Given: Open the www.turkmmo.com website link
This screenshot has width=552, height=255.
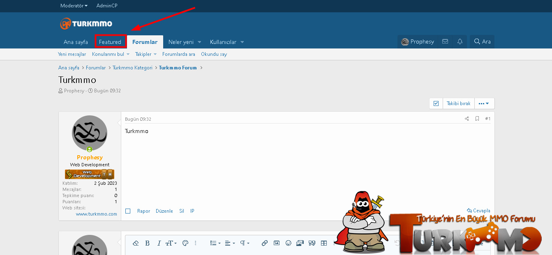Looking at the screenshot, I should [x=96, y=214].
